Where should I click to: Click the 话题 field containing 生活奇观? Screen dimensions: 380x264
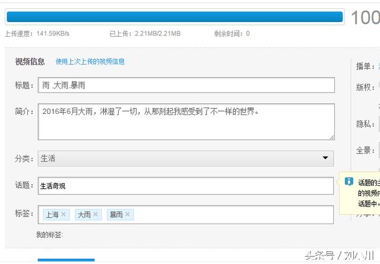[186, 186]
